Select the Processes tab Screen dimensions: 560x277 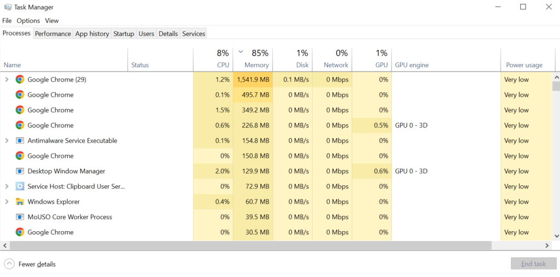point(16,33)
